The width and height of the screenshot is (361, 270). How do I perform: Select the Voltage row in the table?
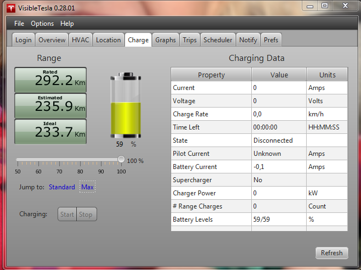pos(260,100)
